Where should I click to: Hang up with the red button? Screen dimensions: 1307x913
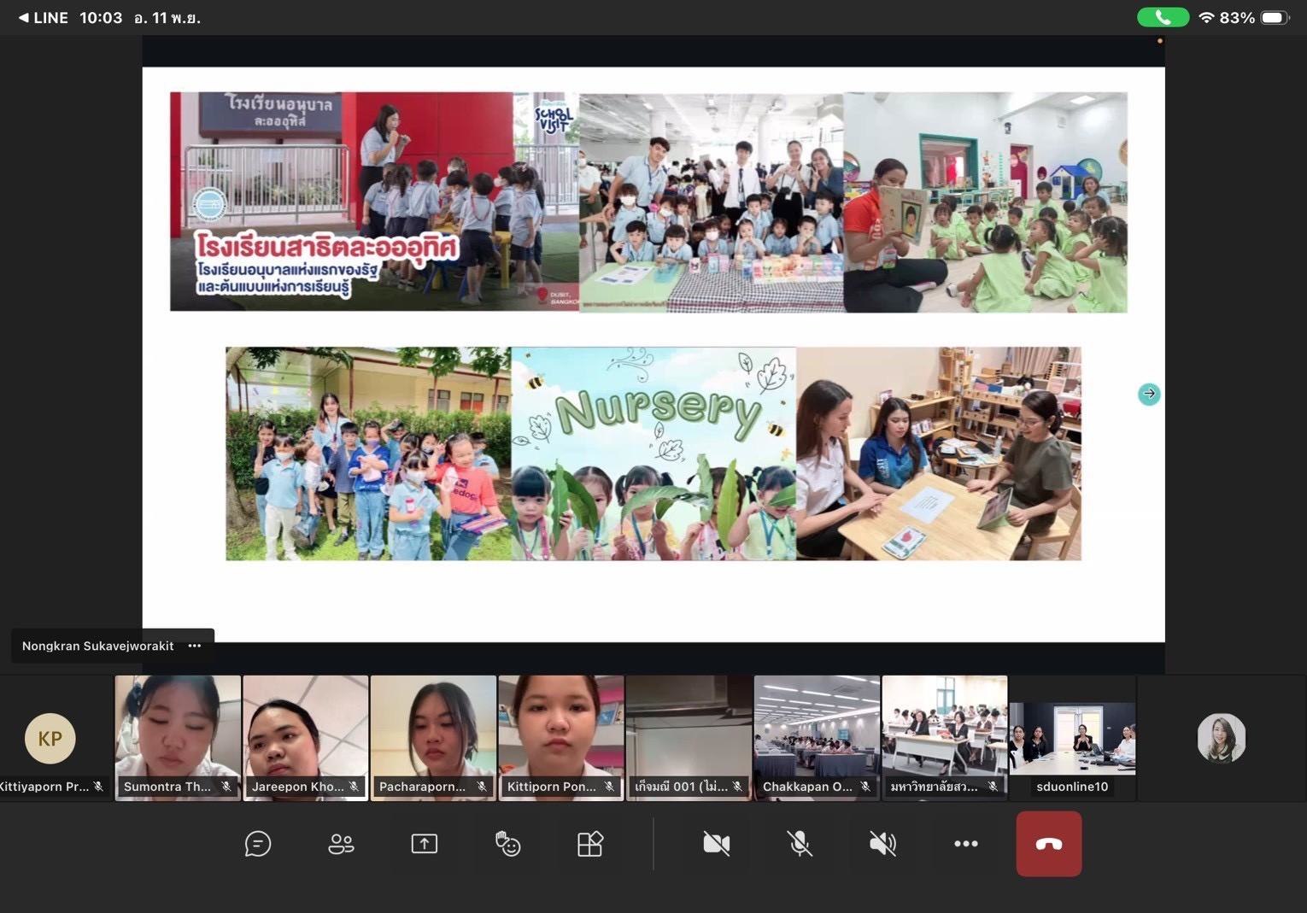pyautogui.click(x=1048, y=844)
